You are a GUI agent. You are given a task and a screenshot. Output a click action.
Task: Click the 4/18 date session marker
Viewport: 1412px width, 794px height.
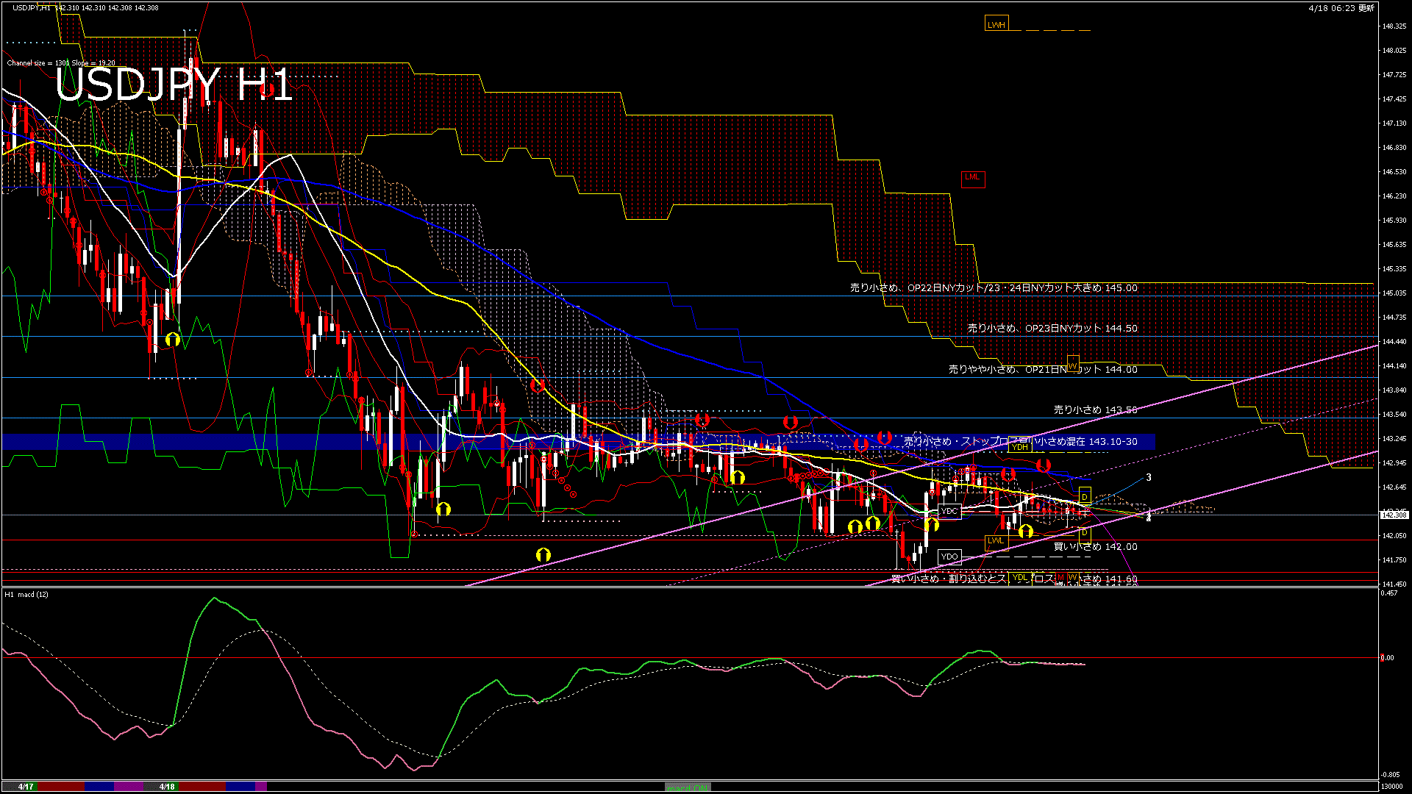tap(167, 787)
